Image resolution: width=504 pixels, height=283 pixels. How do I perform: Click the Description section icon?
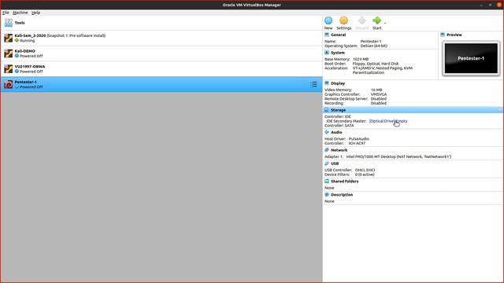[327, 194]
